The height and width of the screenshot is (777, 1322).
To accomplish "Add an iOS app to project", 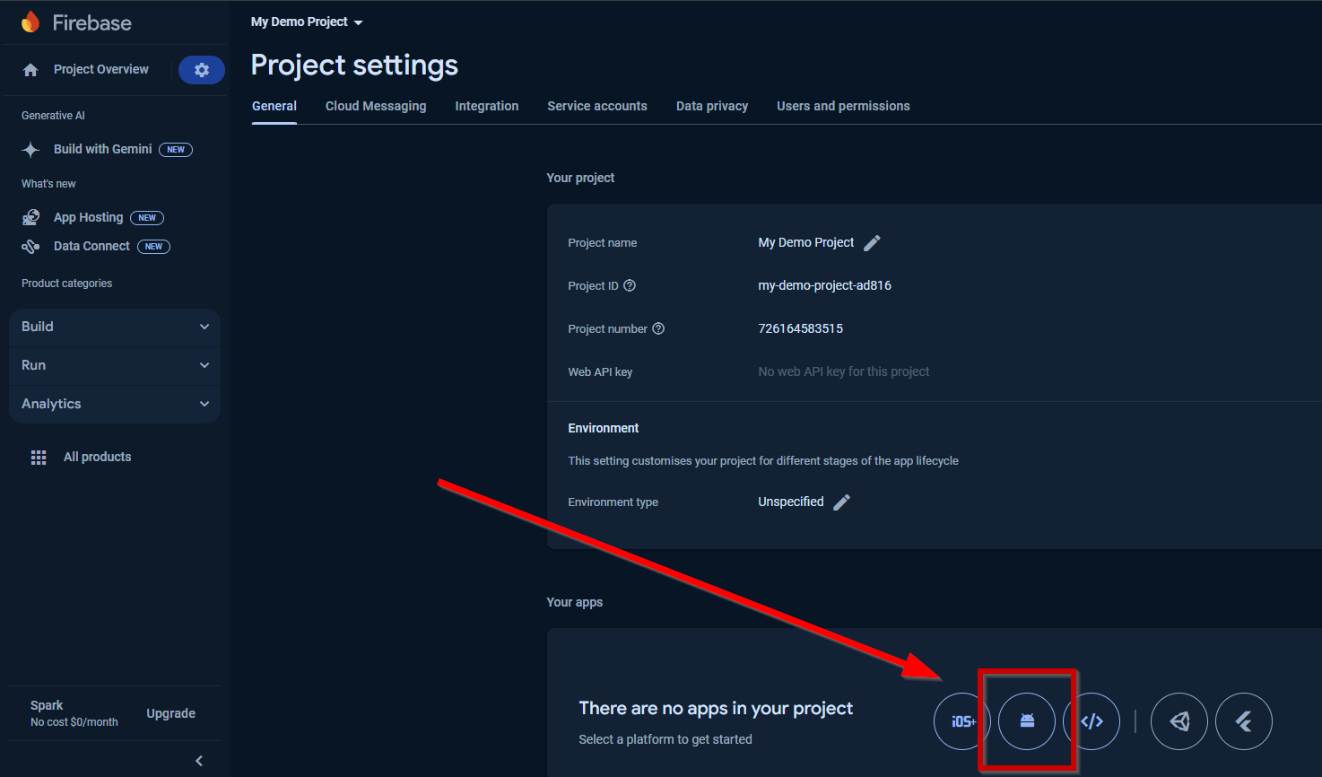I will pyautogui.click(x=961, y=721).
